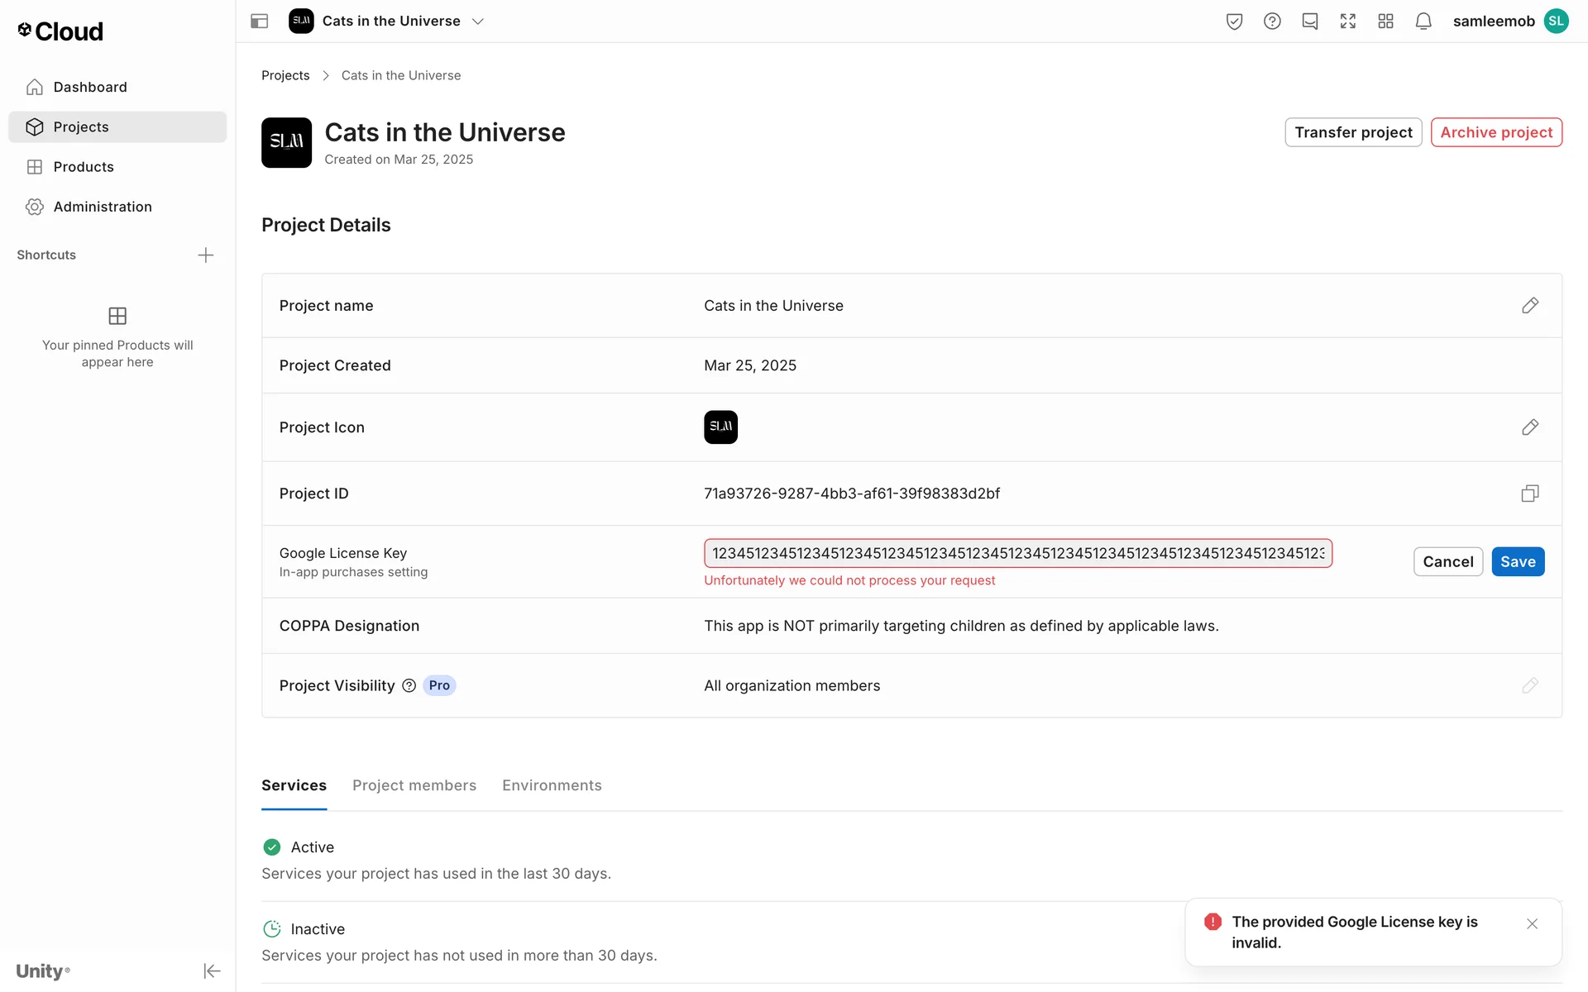This screenshot has width=1588, height=992.
Task: Open the help question mark icon
Action: (1272, 21)
